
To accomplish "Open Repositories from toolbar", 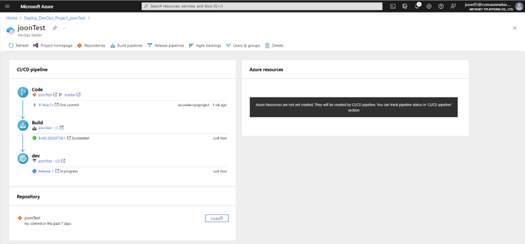I will coord(92,46).
